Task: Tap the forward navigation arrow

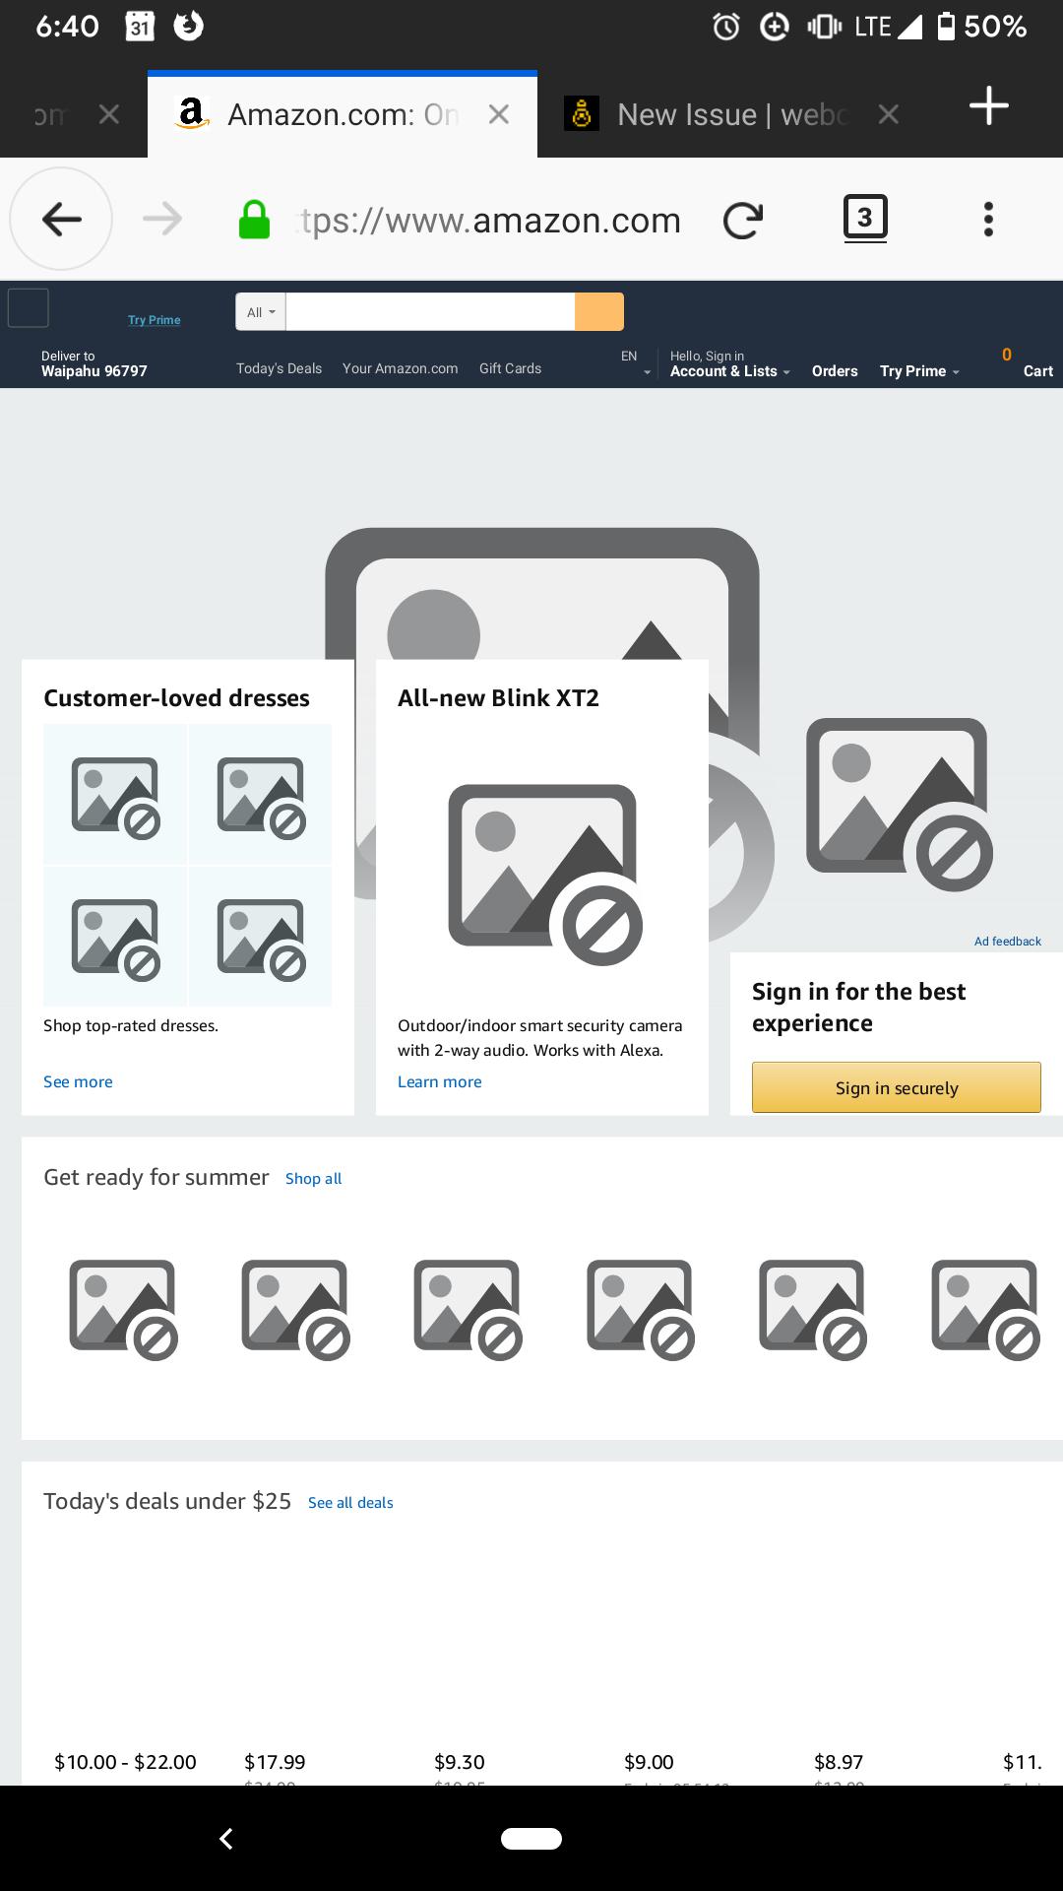Action: 163,219
